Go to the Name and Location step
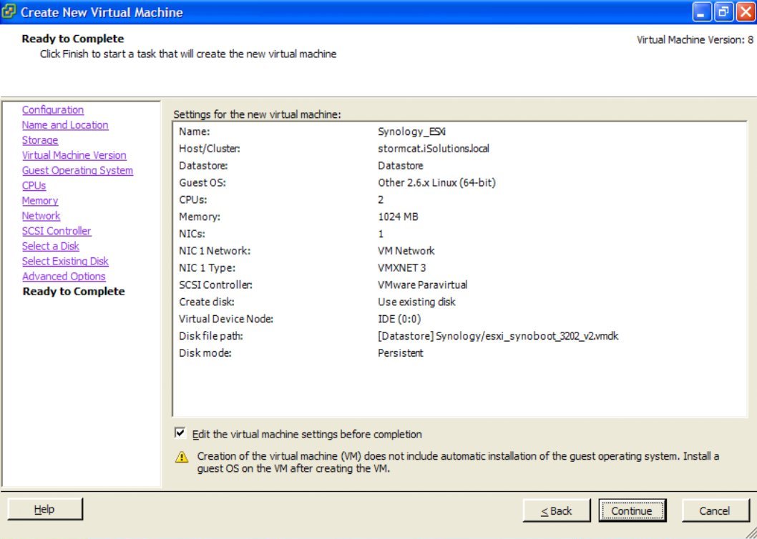 coord(65,125)
